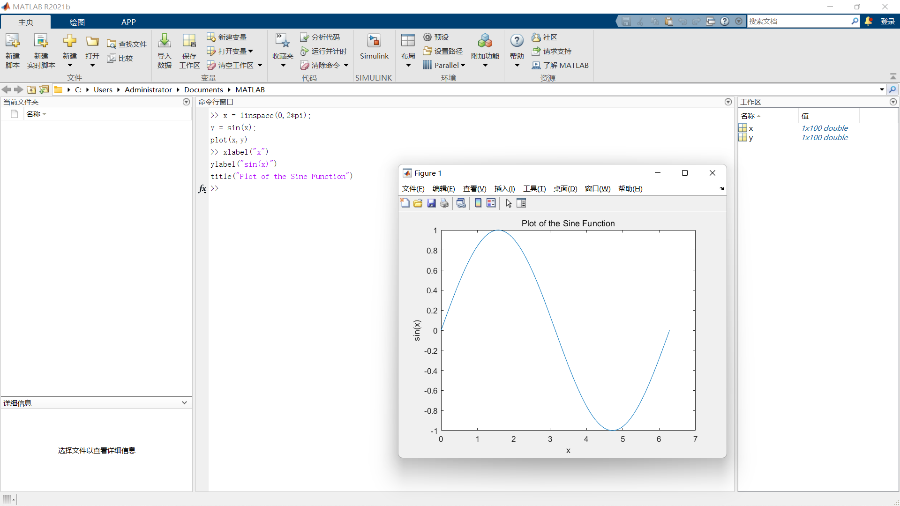Click 设置路径 set path button

(443, 51)
